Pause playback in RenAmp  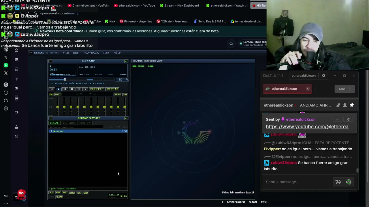pyautogui.click(x=65, y=89)
